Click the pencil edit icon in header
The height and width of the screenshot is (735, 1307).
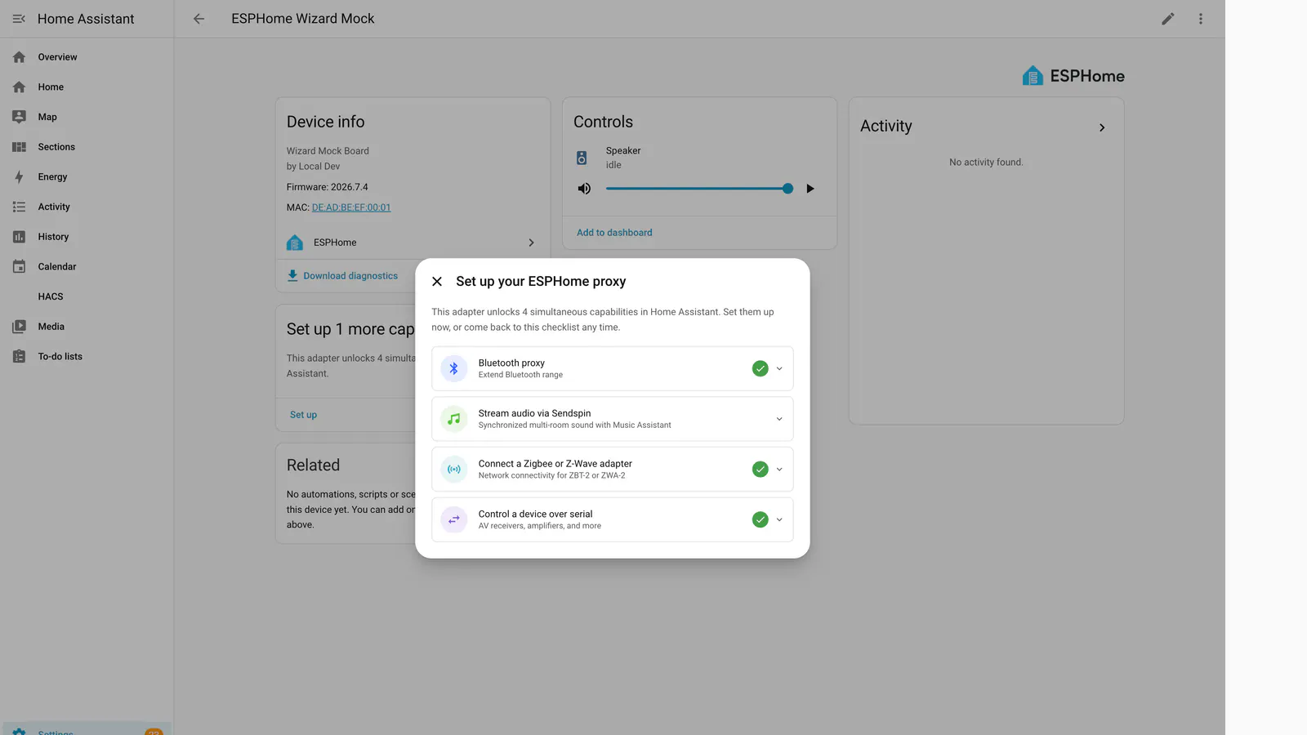pos(1168,19)
